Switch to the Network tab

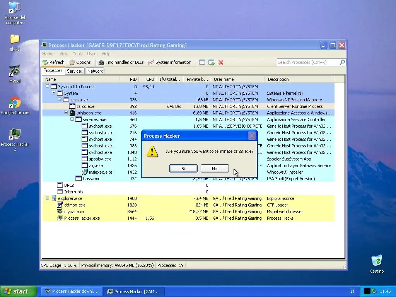coord(95,71)
